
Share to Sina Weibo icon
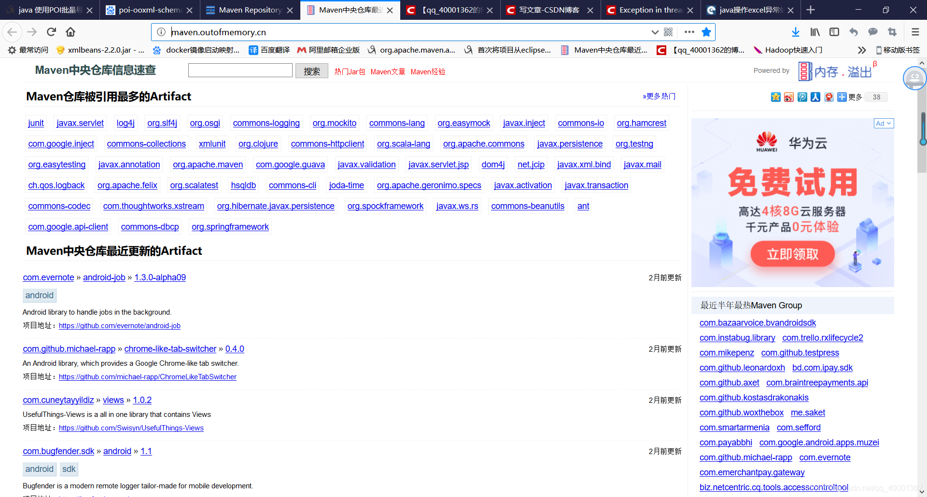point(789,97)
